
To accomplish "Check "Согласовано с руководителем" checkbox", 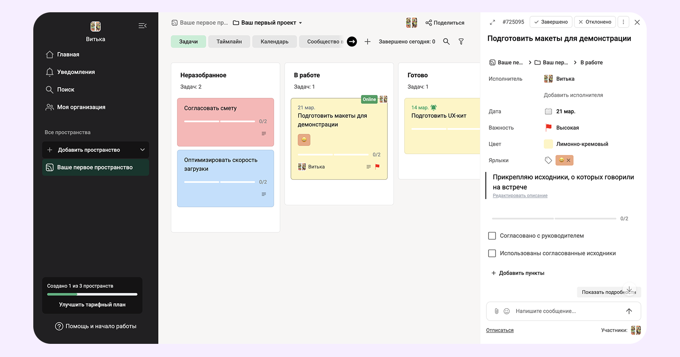I will (x=492, y=236).
